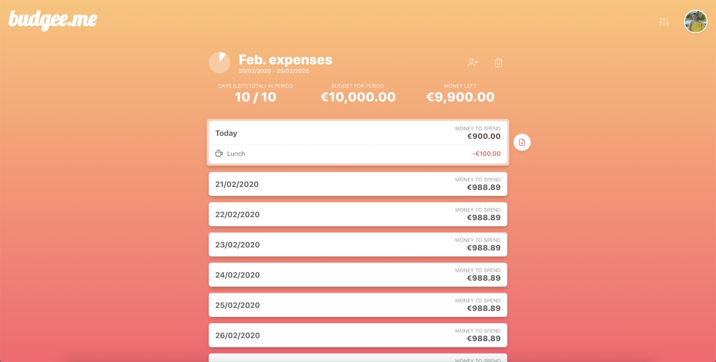This screenshot has height=362, width=716.
Task: Click the pie chart budget icon
Action: (219, 62)
